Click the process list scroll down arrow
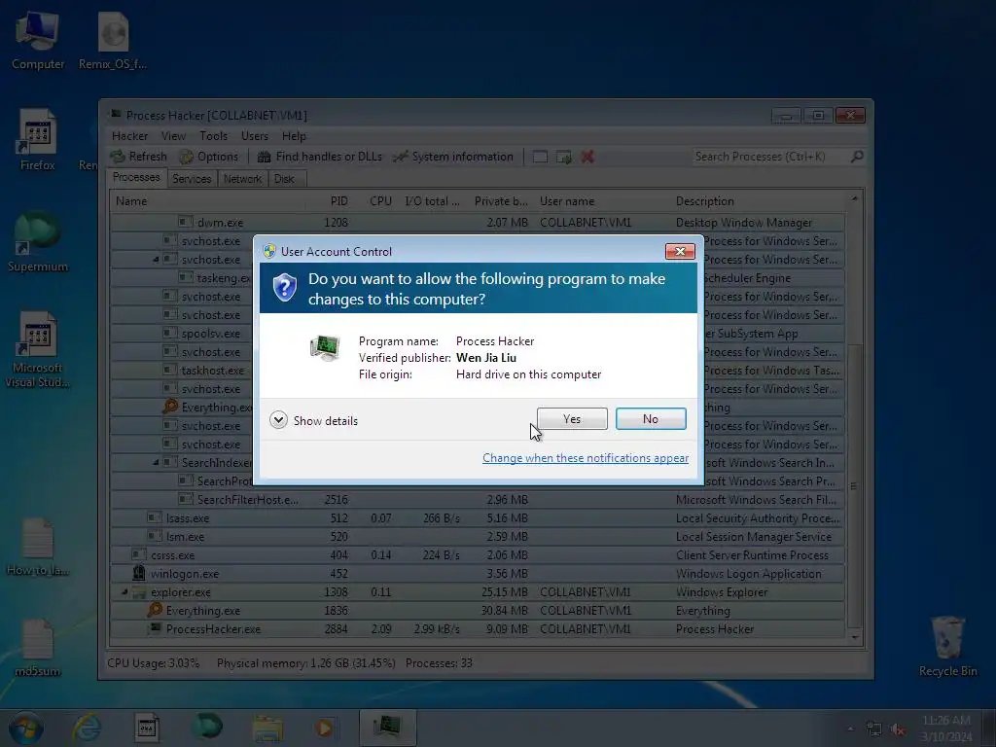Viewport: 996px width, 747px height. (x=854, y=637)
